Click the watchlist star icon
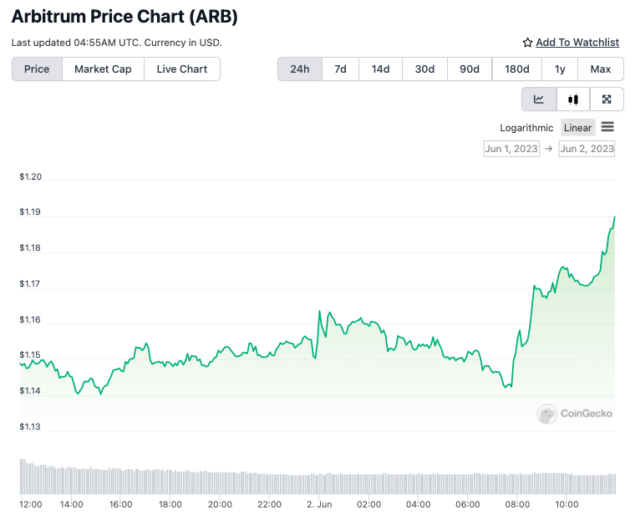Screen dimensions: 635x520 tap(527, 43)
